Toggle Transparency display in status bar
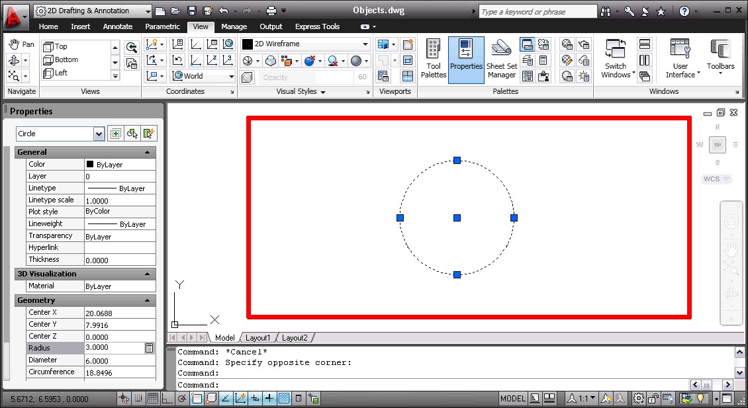The width and height of the screenshot is (748, 408). coord(285,399)
